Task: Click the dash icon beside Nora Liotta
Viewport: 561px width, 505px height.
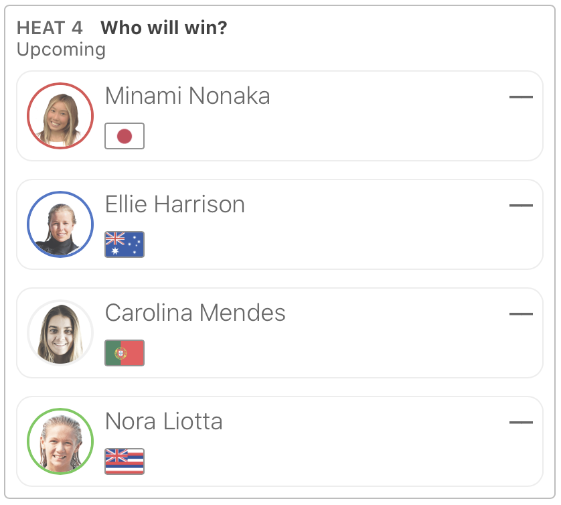Action: click(x=521, y=423)
